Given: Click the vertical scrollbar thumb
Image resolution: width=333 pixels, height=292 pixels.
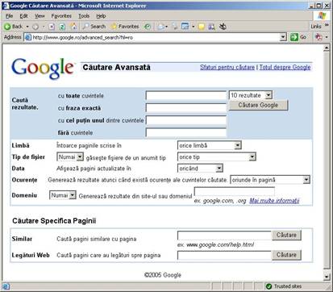Looking at the screenshot, I should point(327,161).
